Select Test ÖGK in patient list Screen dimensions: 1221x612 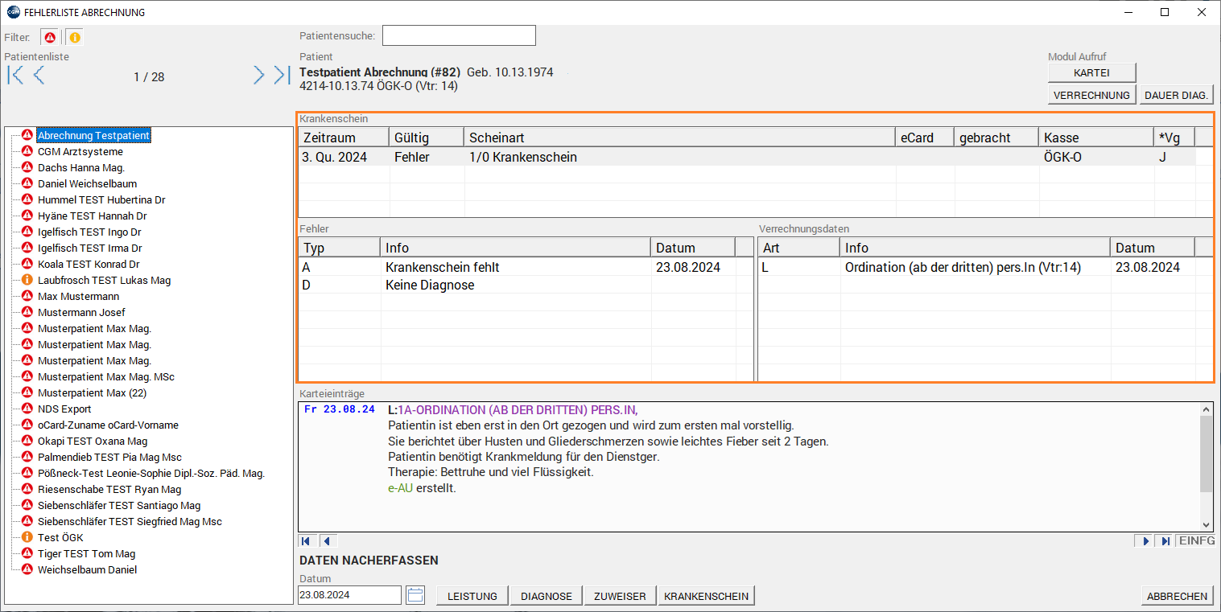point(60,537)
